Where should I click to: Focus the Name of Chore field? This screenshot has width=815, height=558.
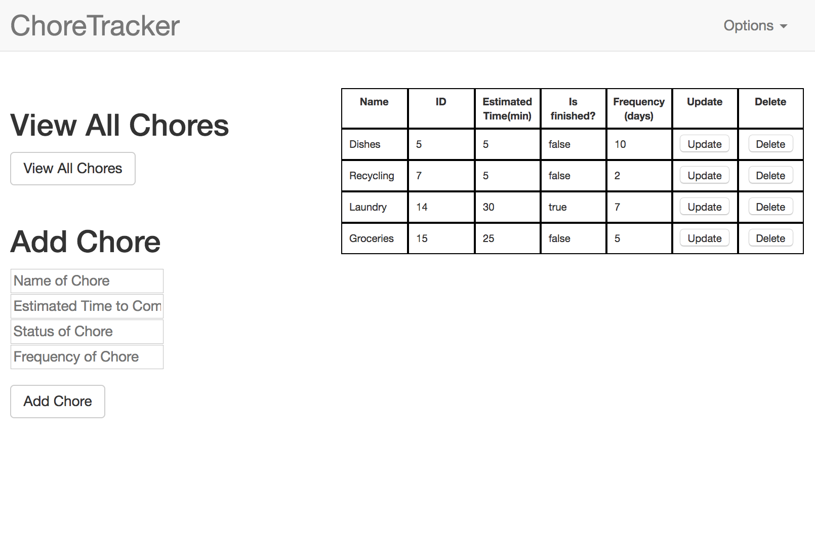pyautogui.click(x=87, y=281)
